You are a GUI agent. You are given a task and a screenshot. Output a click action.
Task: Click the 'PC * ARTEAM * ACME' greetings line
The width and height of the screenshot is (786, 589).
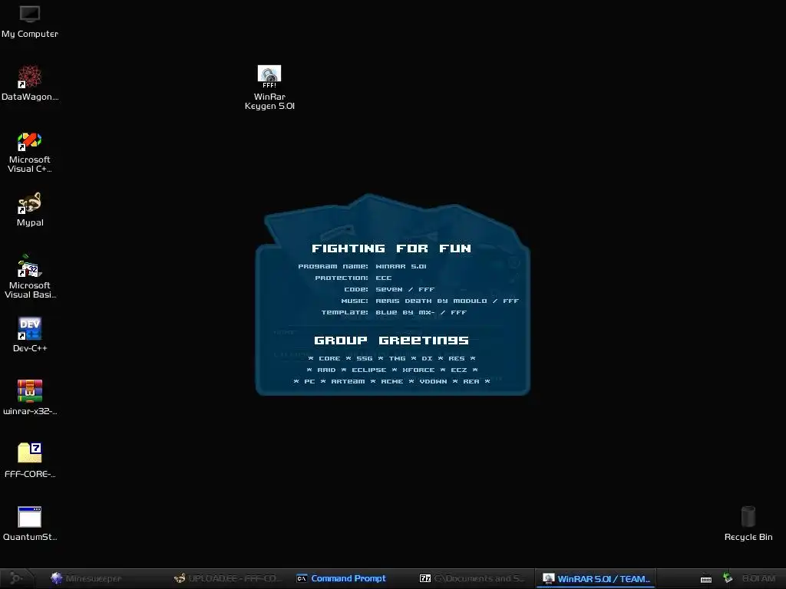[391, 382]
